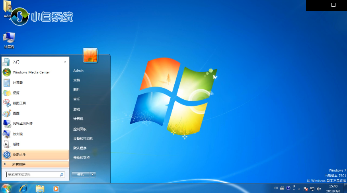The width and height of the screenshot is (347, 193).
Task: Toggle the CH input language indicator
Action: coord(276,188)
